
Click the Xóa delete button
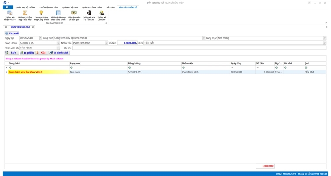click(42, 53)
